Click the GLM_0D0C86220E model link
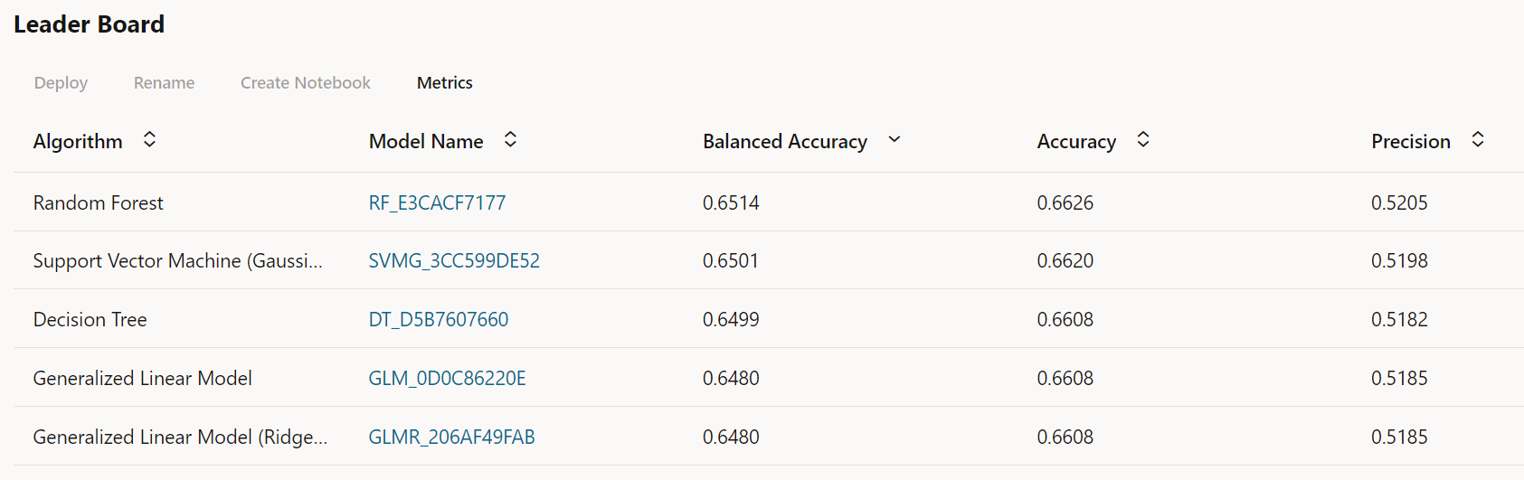 tap(447, 379)
